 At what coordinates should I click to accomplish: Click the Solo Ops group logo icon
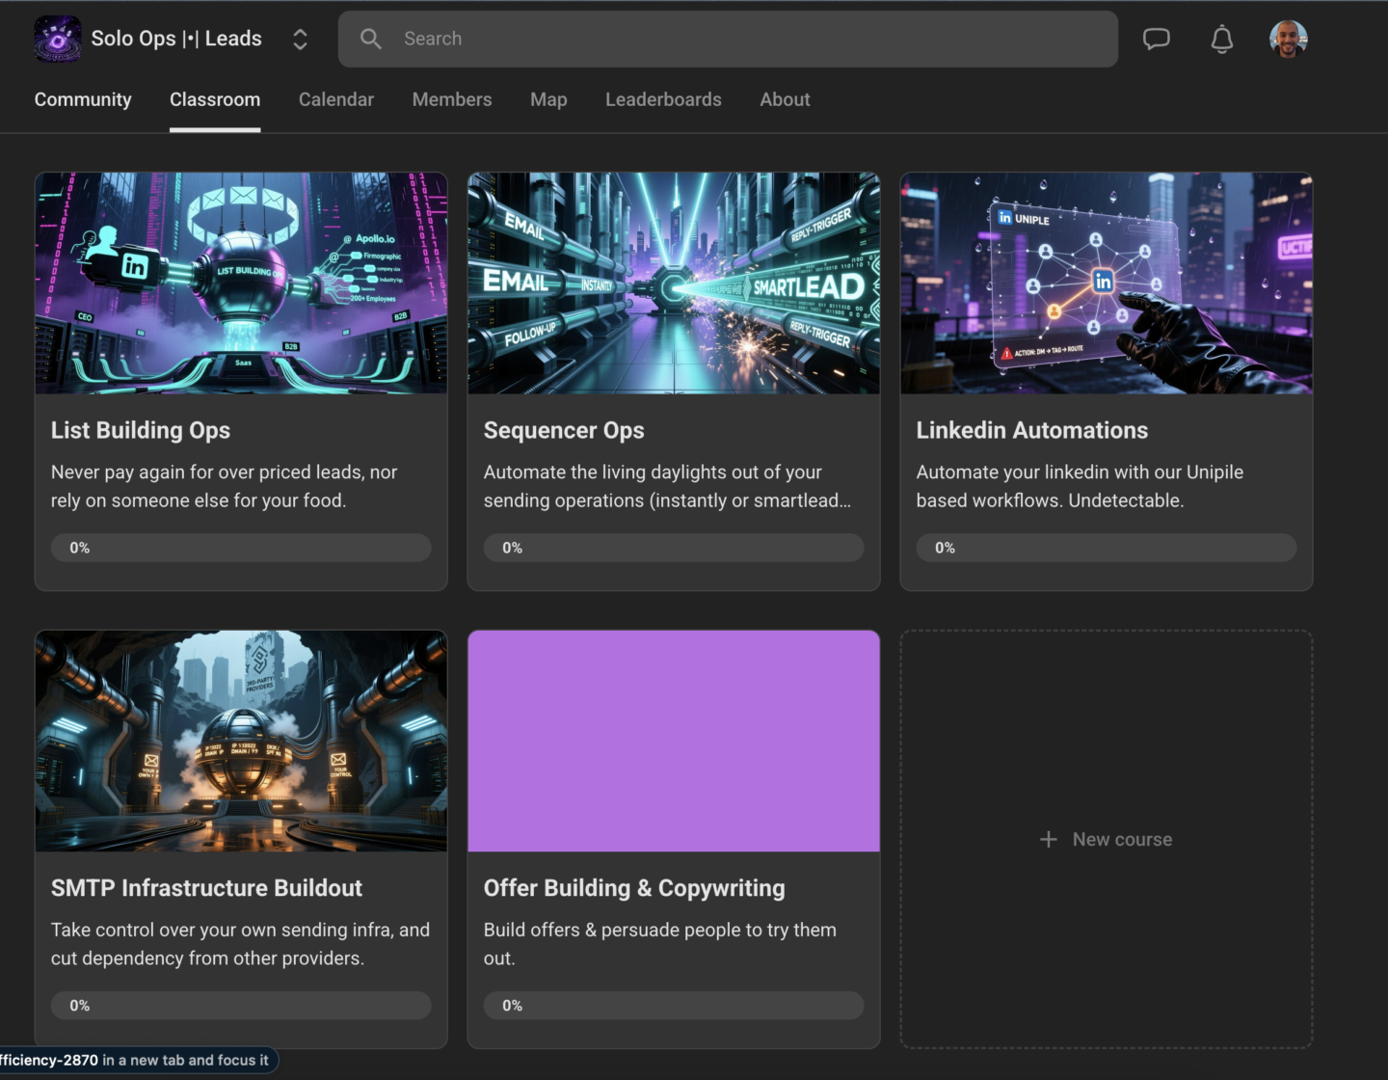[x=58, y=39]
